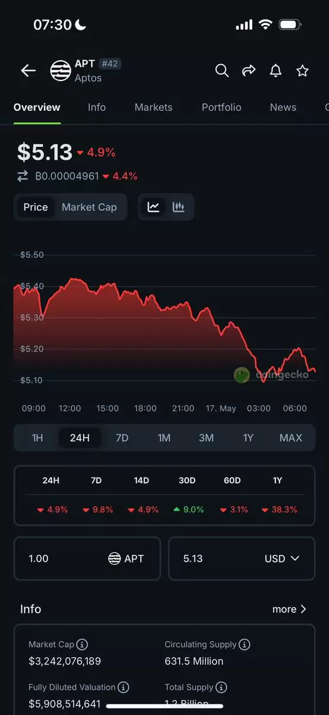Choose the 7D time range

pos(122,438)
